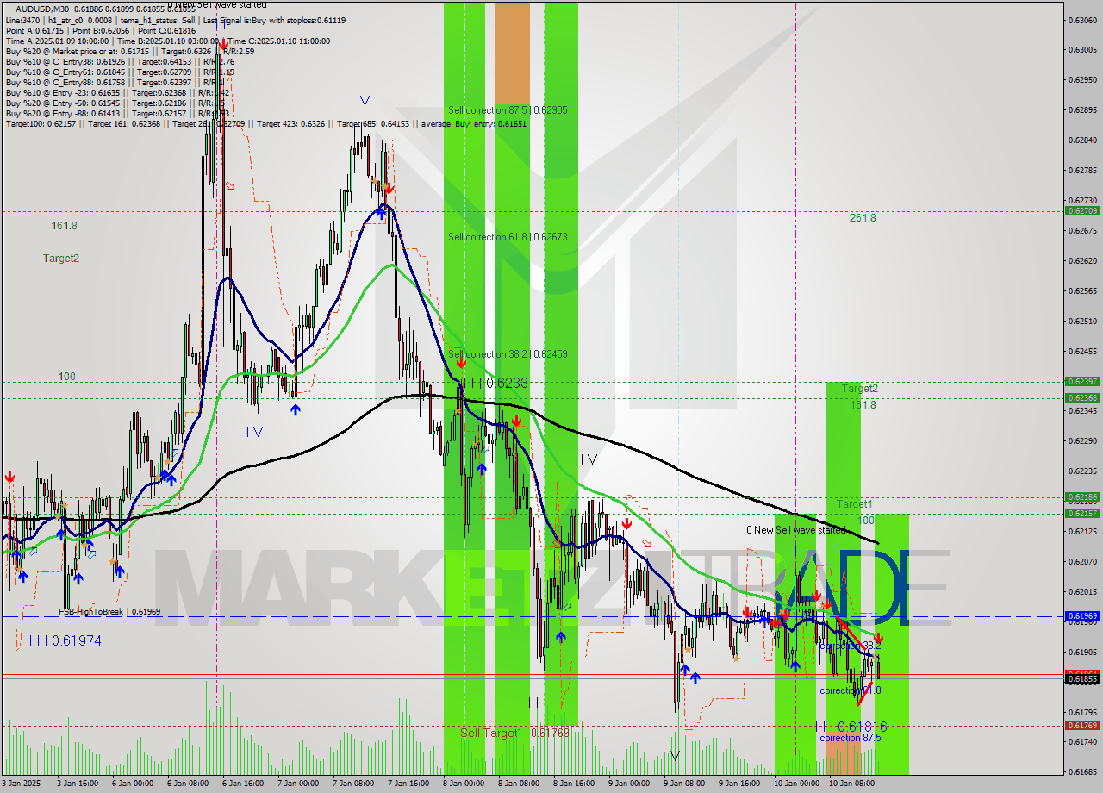Click the 0.63060 price axis value
This screenshot has height=793, width=1103.
coord(1082,19)
